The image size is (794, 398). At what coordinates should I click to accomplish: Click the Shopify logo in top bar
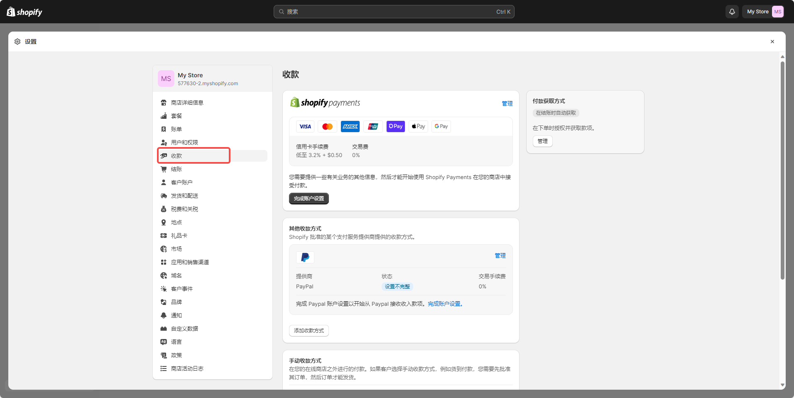[25, 12]
